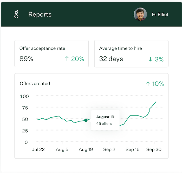The image size is (182, 173).
Task: Click the 'Hi Elliot' greeting
Action: click(x=160, y=15)
